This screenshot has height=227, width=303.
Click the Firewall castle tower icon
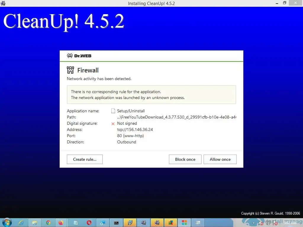70,70
